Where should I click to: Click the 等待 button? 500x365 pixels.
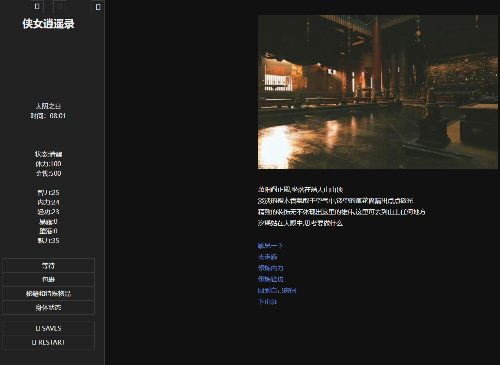(x=48, y=265)
